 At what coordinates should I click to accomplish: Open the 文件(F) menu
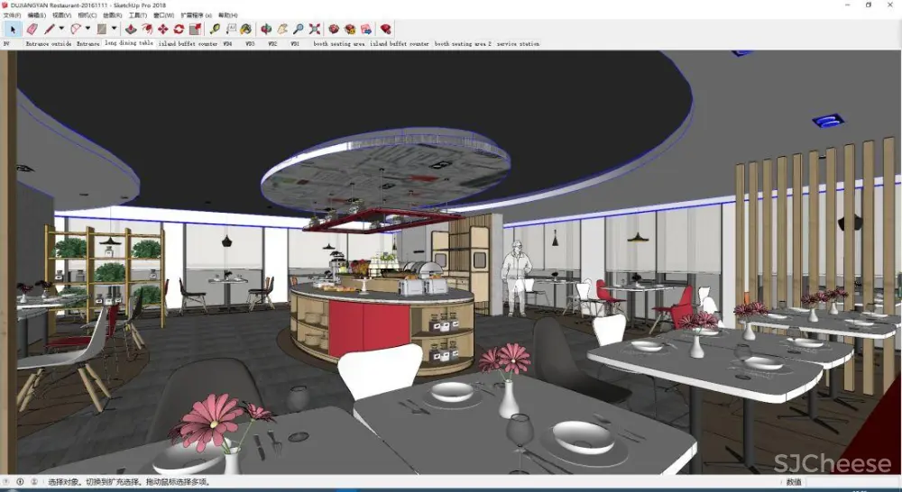coord(12,15)
